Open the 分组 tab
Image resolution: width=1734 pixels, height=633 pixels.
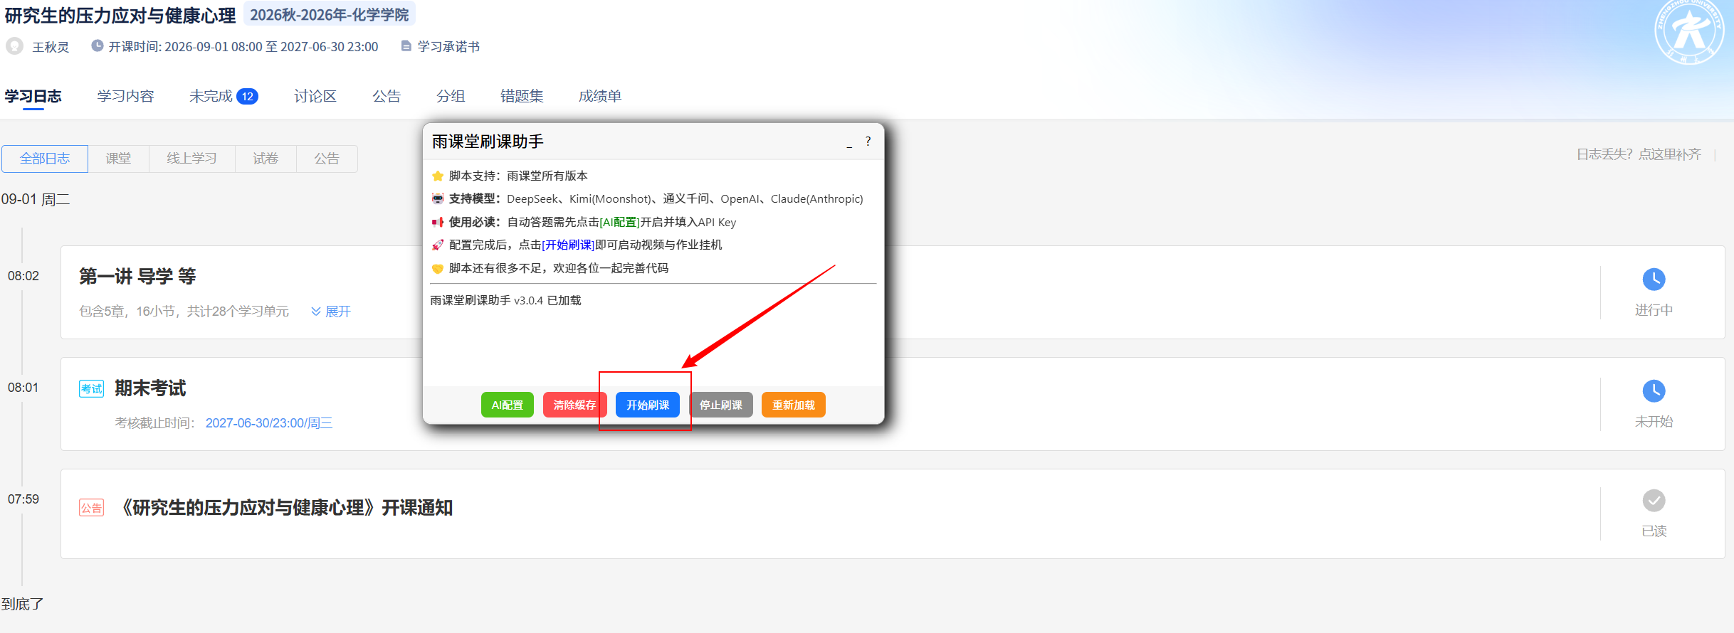(x=451, y=96)
